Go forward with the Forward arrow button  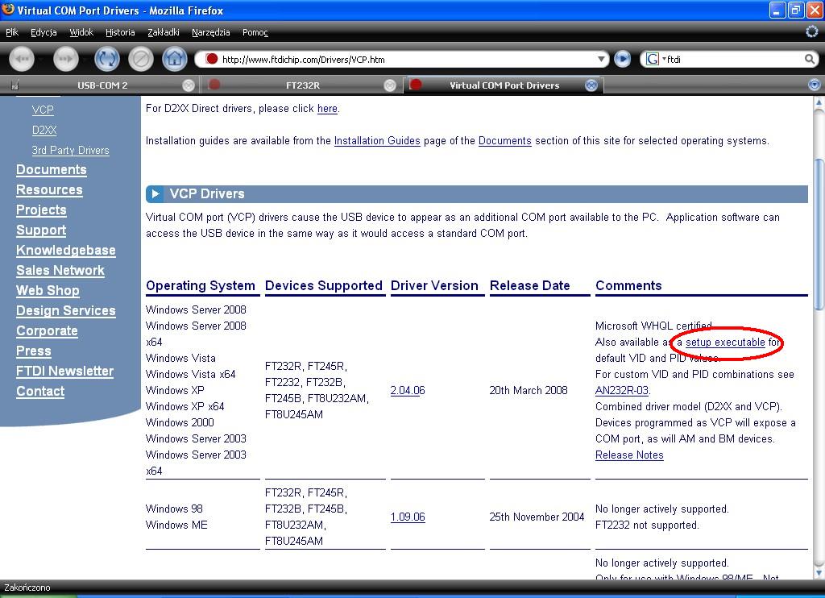click(66, 59)
